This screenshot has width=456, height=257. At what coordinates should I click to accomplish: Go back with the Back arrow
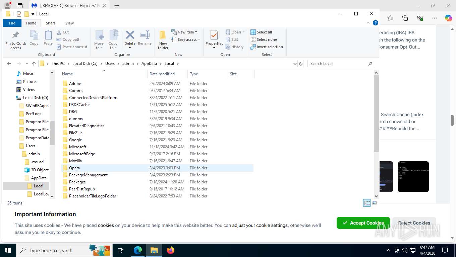pyautogui.click(x=9, y=64)
